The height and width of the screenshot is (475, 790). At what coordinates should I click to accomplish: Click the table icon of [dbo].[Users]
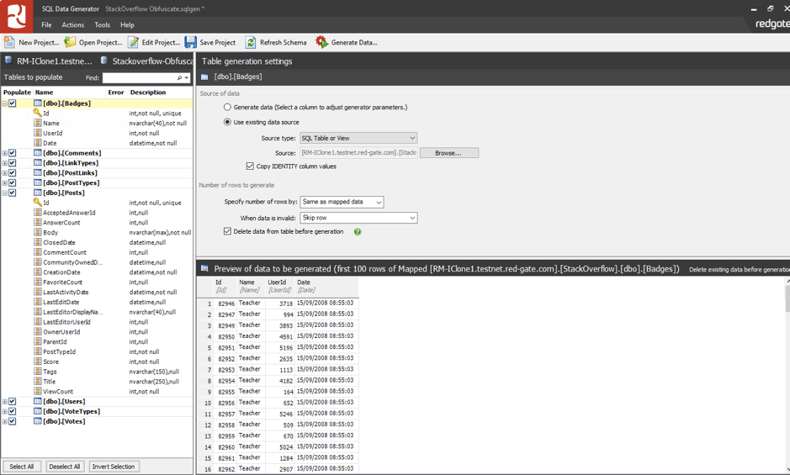click(x=37, y=401)
